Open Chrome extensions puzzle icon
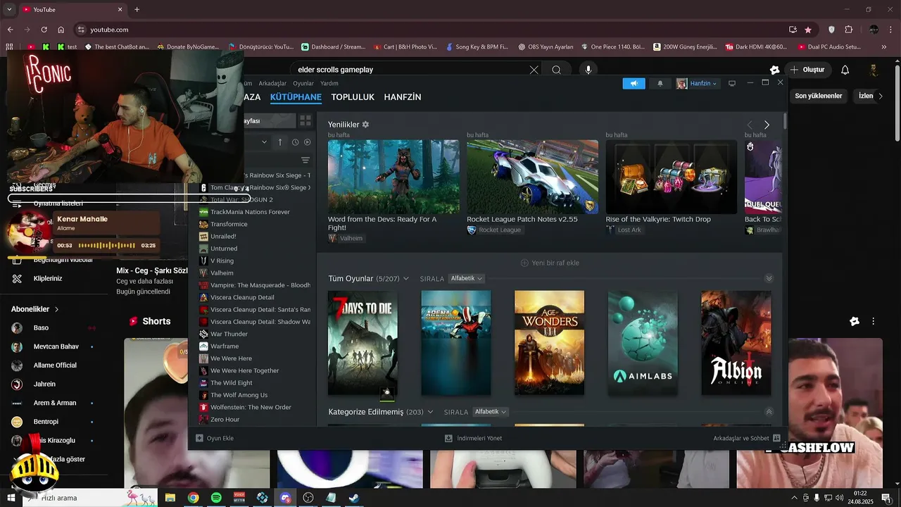Viewport: 901px width, 507px height. click(x=848, y=30)
